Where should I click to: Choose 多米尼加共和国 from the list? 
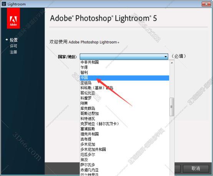pos(125,149)
